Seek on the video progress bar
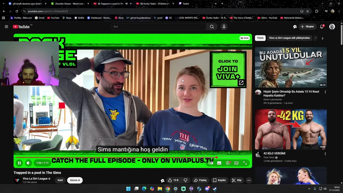Viewport: 343px width, 193px height. click(133, 157)
